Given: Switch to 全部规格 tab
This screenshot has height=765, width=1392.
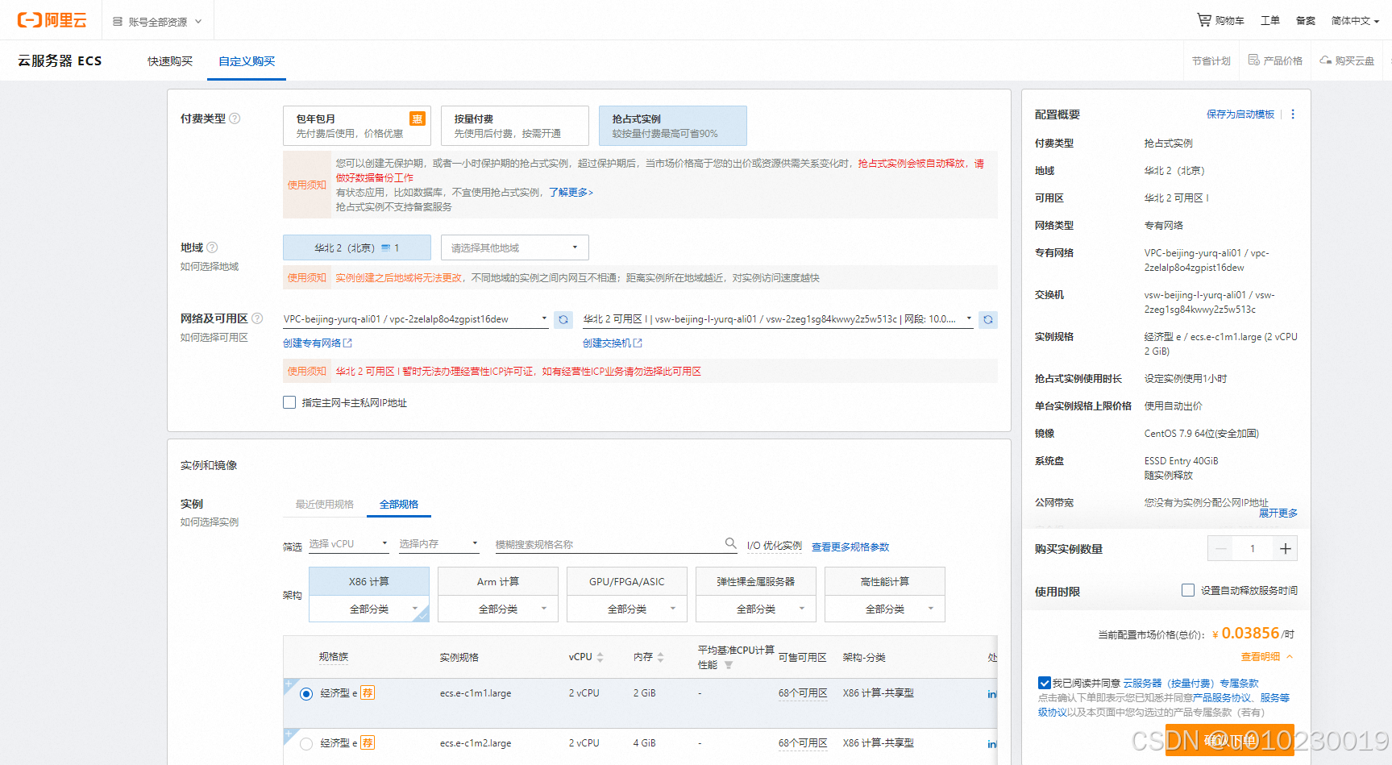Looking at the screenshot, I should pos(399,504).
